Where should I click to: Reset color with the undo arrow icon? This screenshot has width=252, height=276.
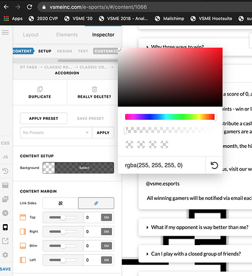click(214, 165)
